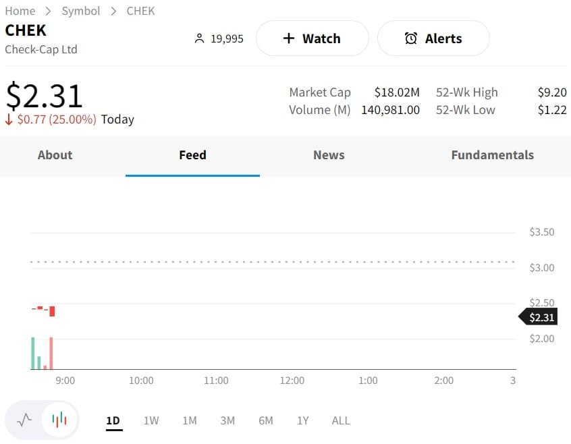
Task: Open the About tab
Action: [x=55, y=155]
